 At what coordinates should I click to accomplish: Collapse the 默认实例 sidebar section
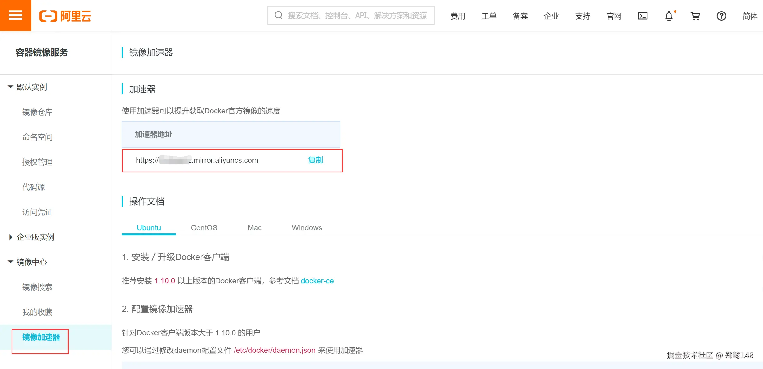[x=27, y=87]
